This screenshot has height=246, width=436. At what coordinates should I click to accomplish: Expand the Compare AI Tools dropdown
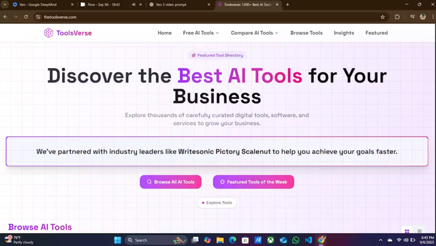point(254,33)
